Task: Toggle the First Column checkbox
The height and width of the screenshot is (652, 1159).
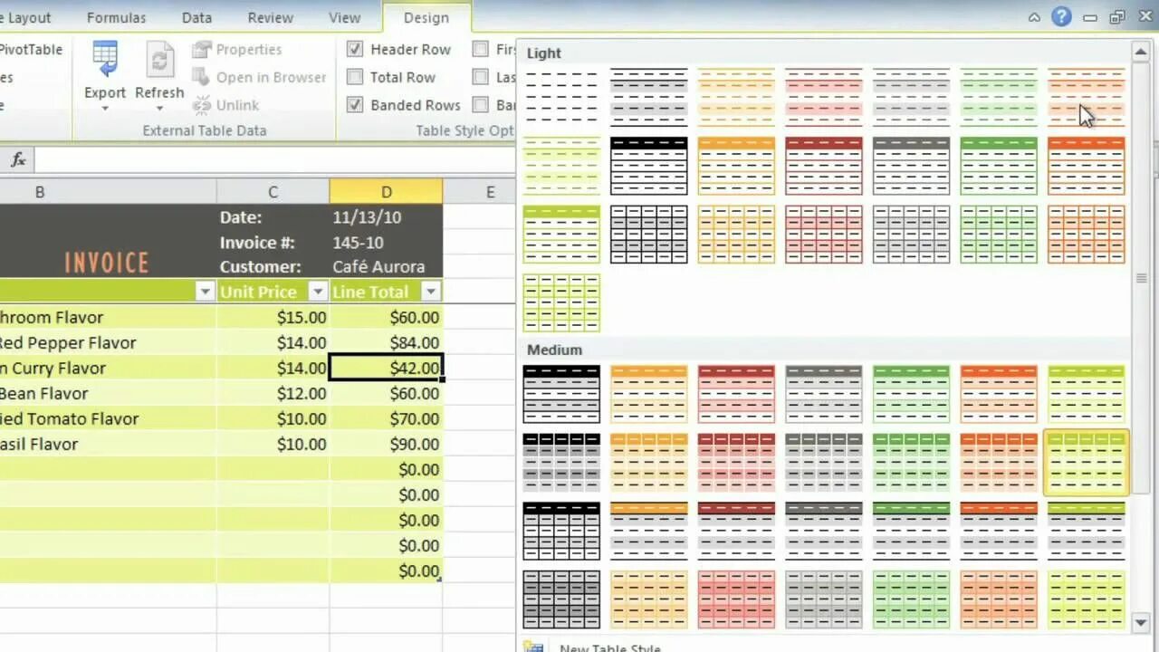Action: [481, 50]
